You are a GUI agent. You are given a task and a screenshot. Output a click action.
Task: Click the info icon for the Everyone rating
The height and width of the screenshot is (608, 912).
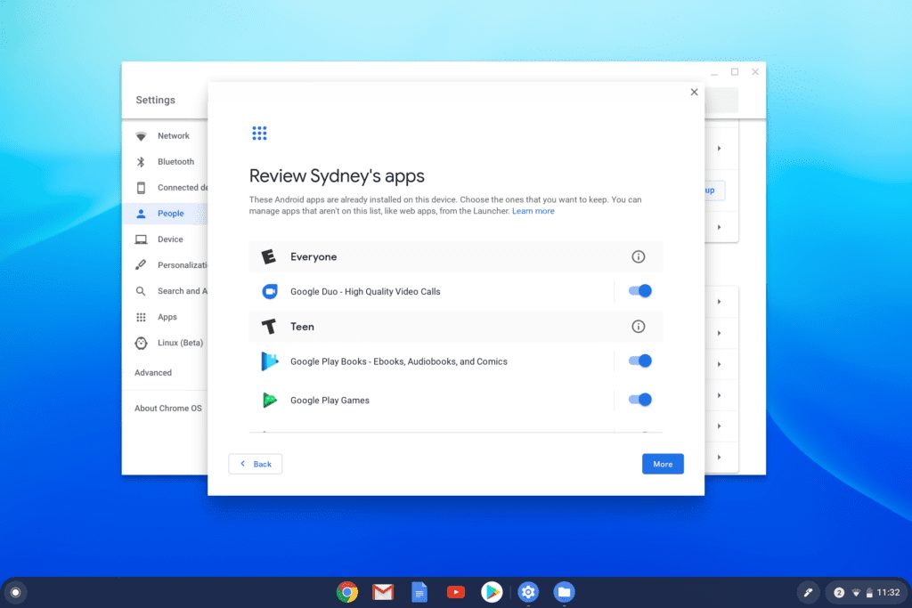[x=638, y=257]
